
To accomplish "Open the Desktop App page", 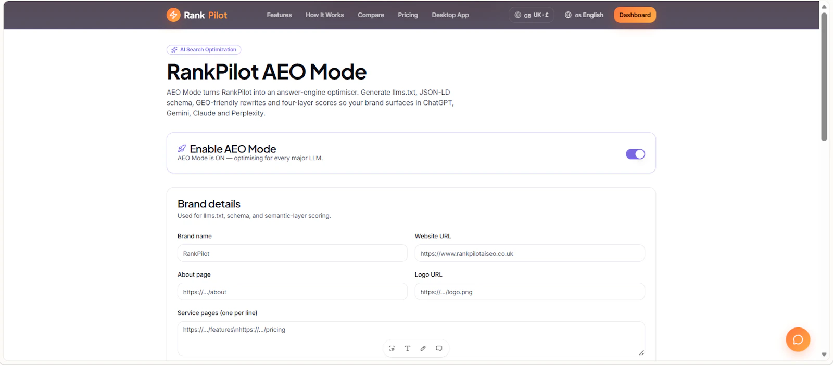I will tap(450, 15).
